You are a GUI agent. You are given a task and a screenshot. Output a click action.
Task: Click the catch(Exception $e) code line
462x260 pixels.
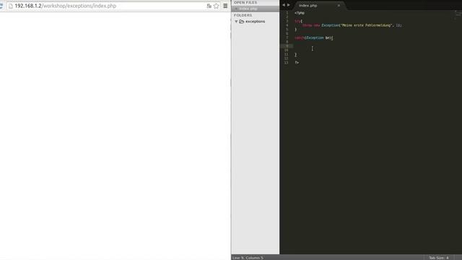[x=314, y=38]
